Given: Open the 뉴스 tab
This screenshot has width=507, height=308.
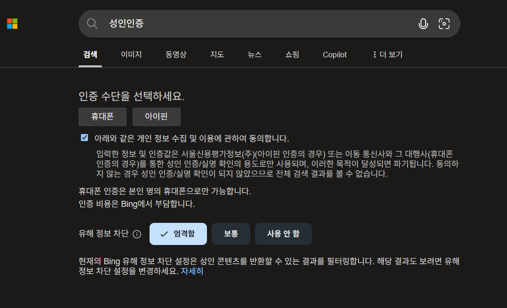Looking at the screenshot, I should click(254, 55).
